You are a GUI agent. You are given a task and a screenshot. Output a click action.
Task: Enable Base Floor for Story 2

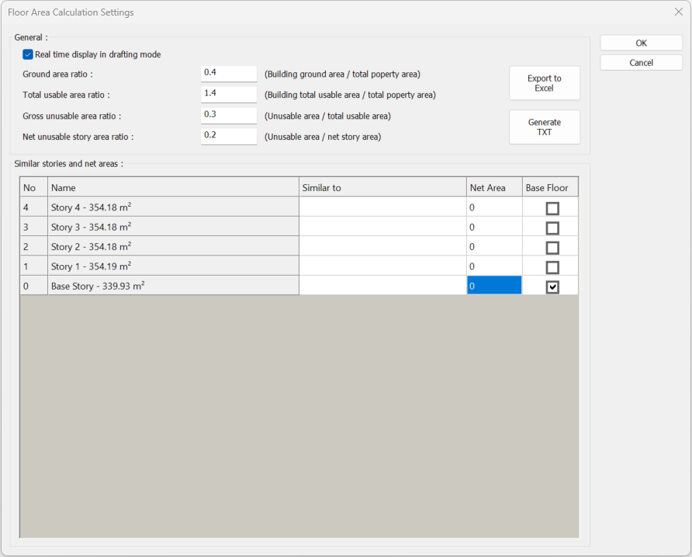click(x=552, y=248)
